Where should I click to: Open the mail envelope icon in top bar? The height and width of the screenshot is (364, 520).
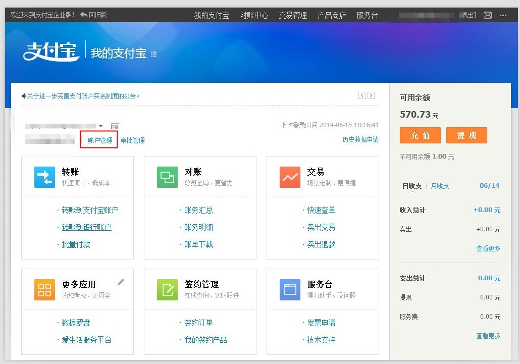pos(488,15)
